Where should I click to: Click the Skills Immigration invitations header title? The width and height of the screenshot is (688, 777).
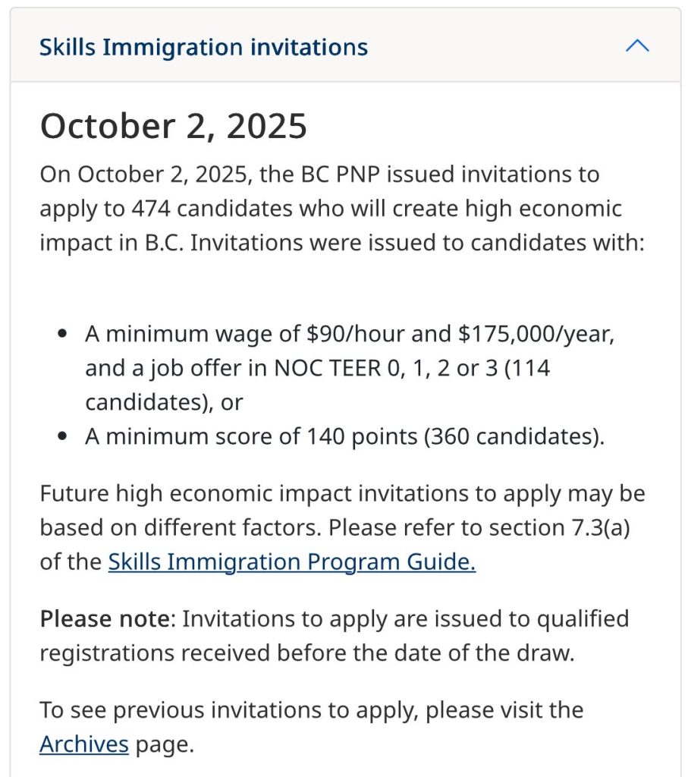click(203, 47)
